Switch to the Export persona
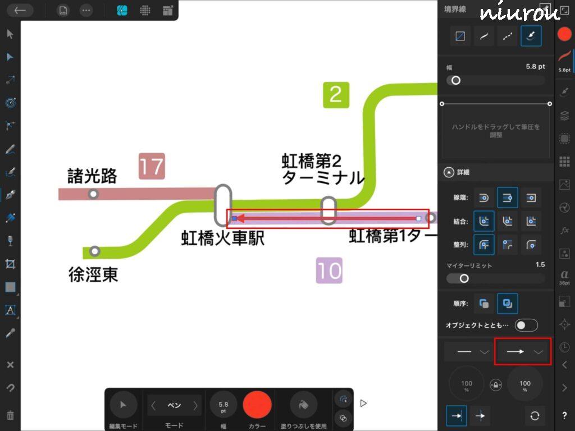 tap(167, 10)
